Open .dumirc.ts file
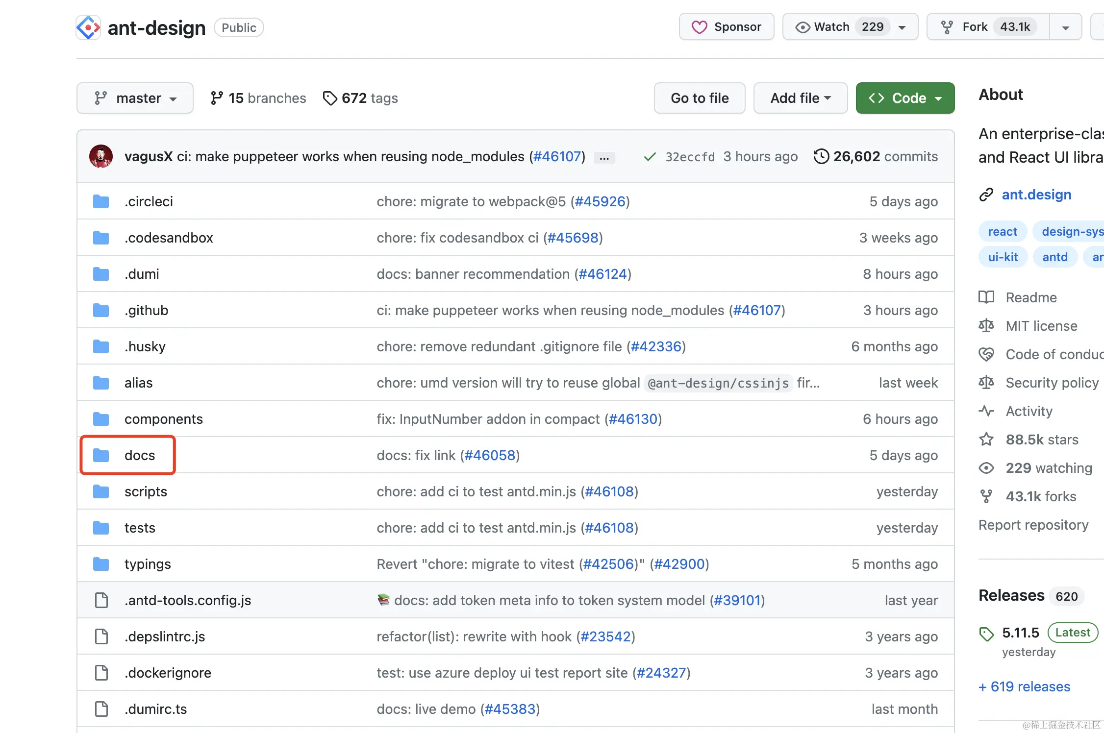Screen dimensions: 1104x733 point(155,709)
